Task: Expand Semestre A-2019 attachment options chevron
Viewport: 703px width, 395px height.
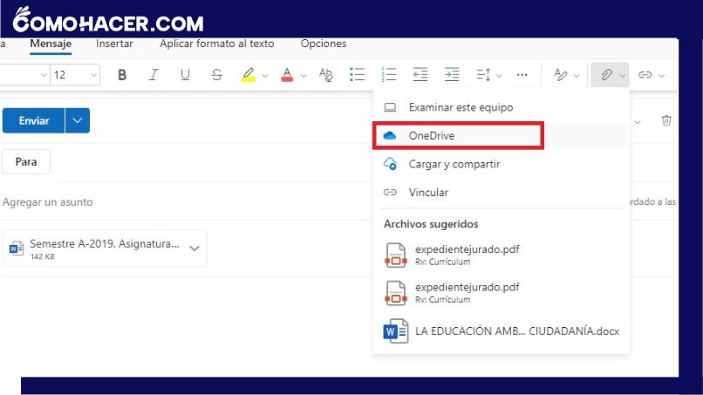Action: (x=195, y=249)
